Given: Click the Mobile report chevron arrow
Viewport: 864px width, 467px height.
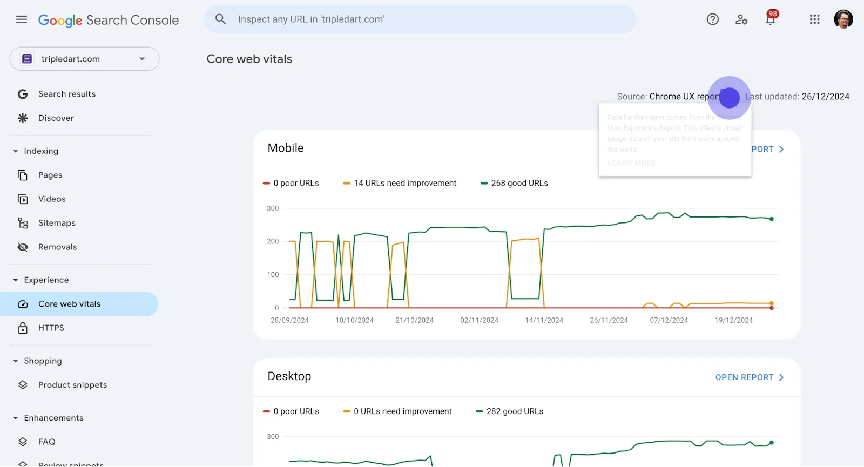Looking at the screenshot, I should [781, 150].
